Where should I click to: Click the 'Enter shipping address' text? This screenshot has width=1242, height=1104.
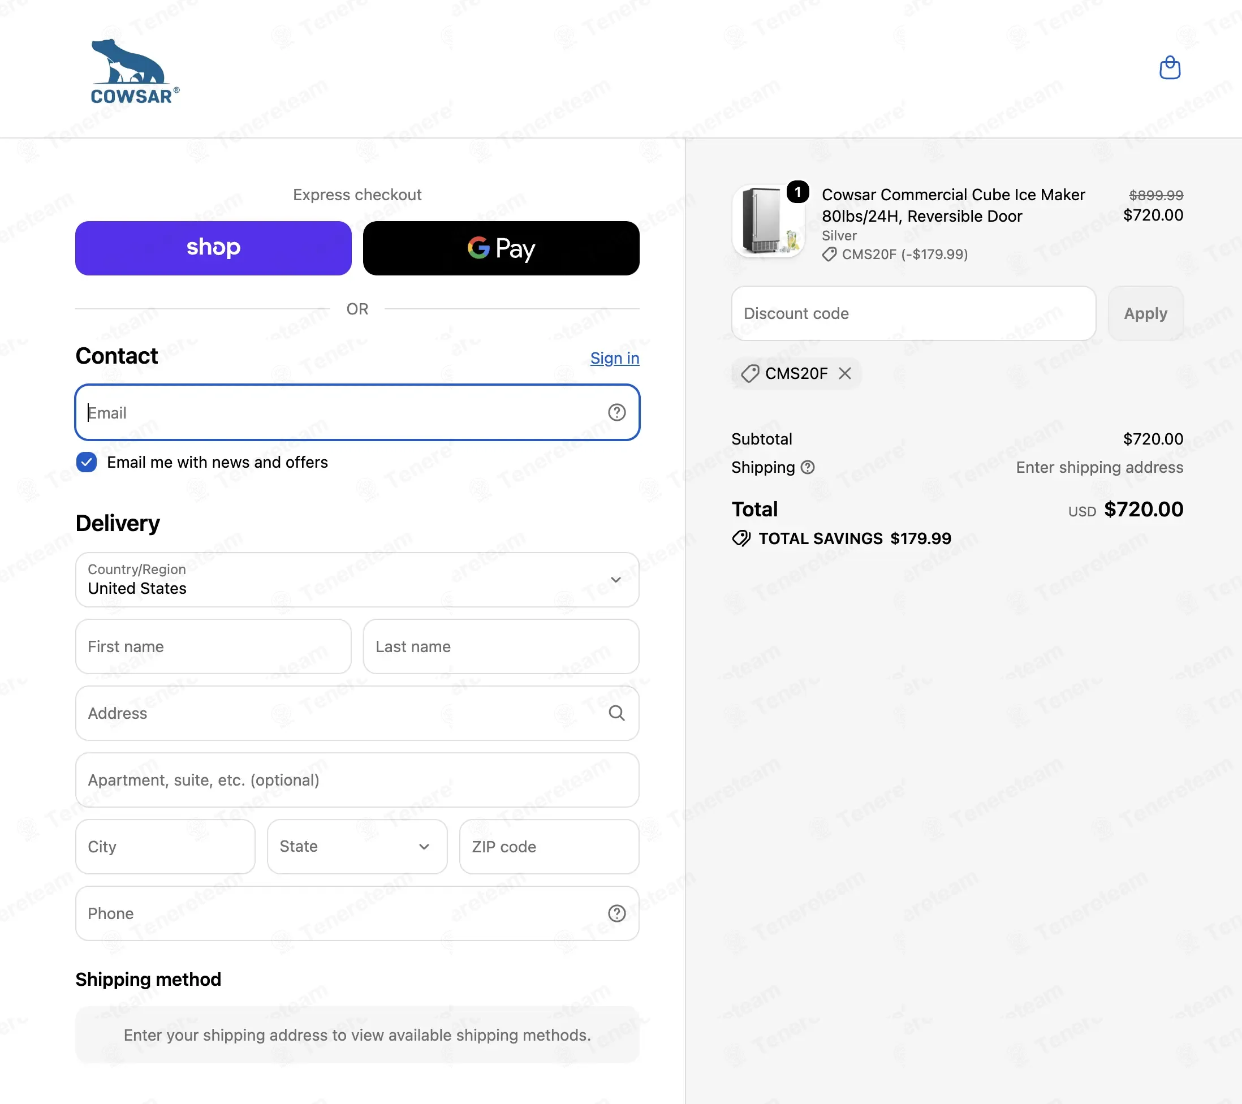coord(1099,467)
